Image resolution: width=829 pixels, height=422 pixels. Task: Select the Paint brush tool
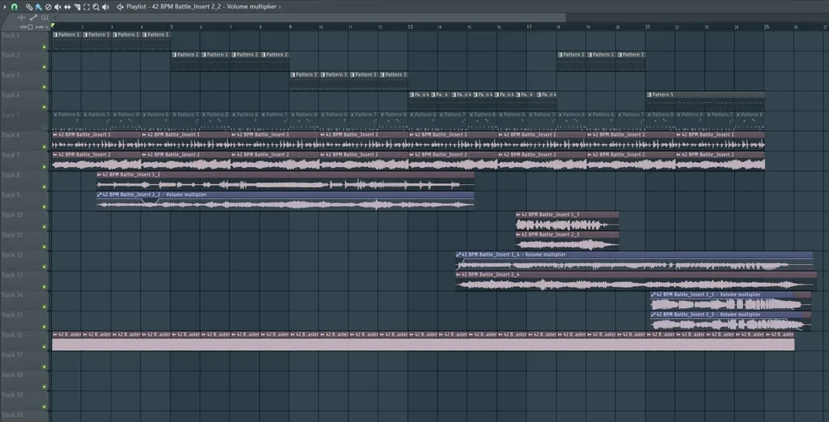click(x=38, y=7)
